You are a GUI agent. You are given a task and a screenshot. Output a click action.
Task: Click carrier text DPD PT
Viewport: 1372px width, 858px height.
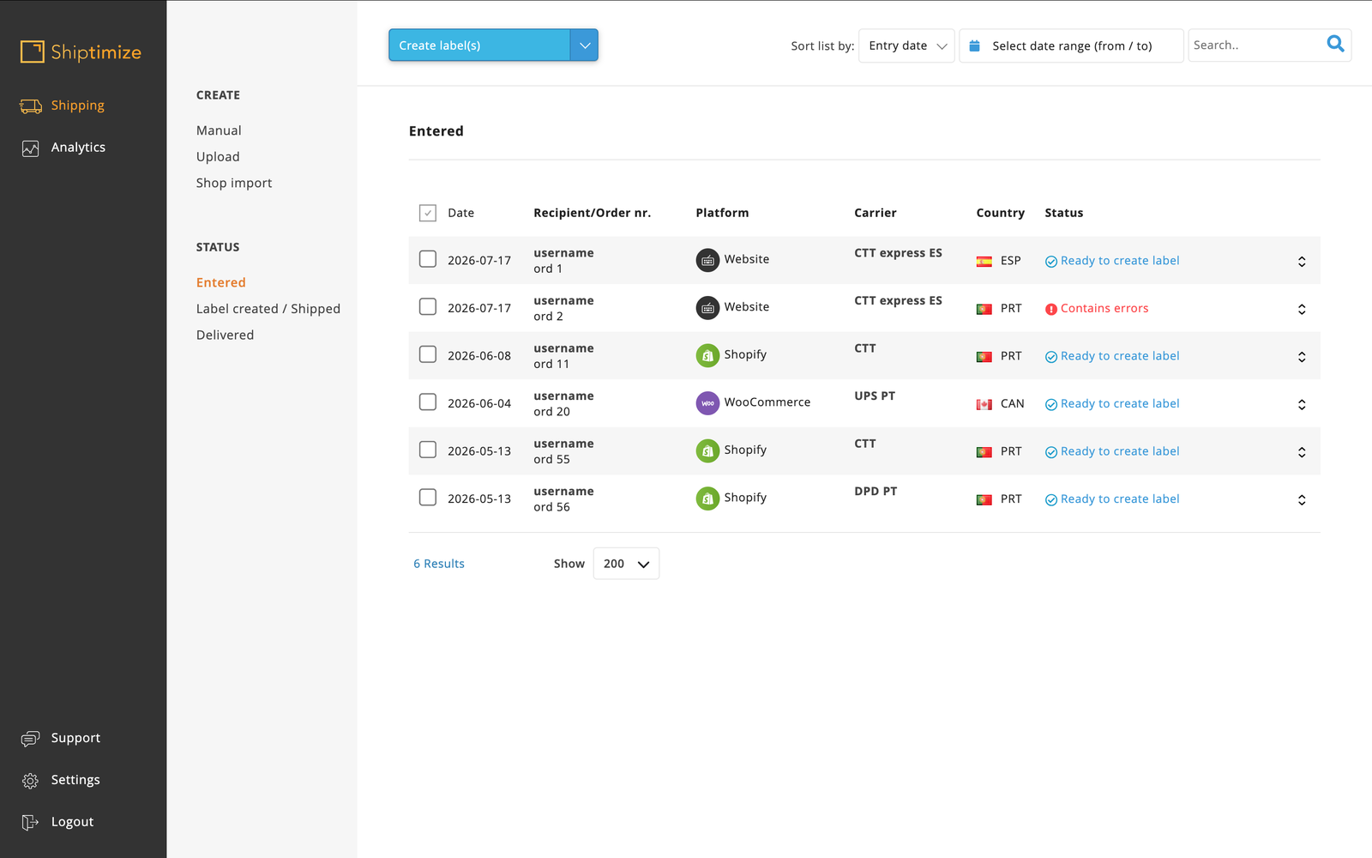pos(876,491)
